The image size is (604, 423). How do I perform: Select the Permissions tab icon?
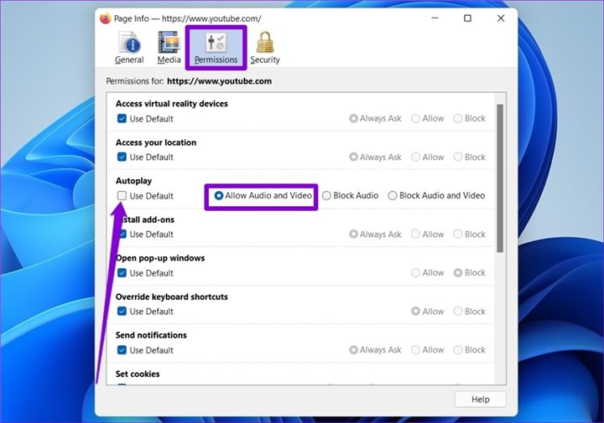216,48
